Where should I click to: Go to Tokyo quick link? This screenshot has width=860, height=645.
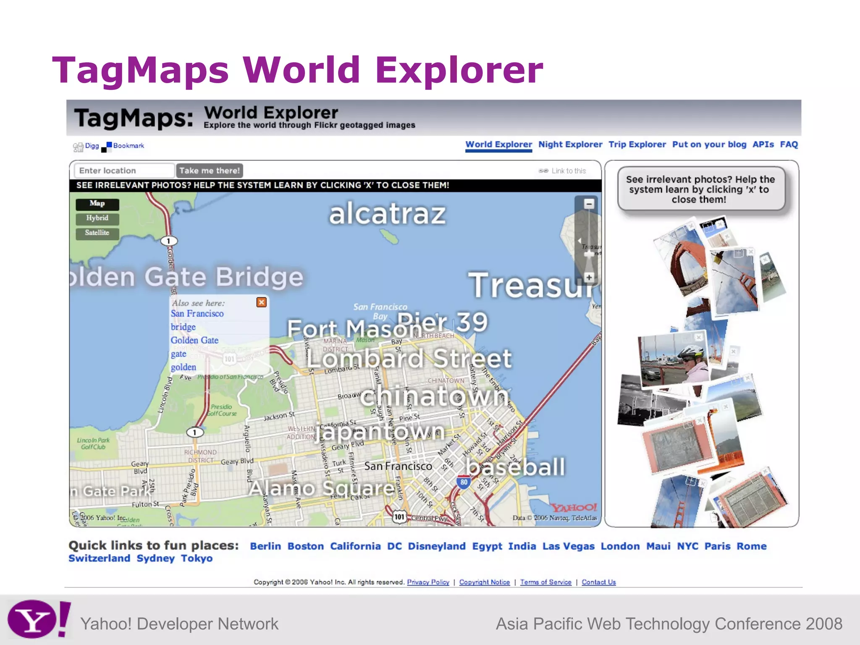pos(197,558)
